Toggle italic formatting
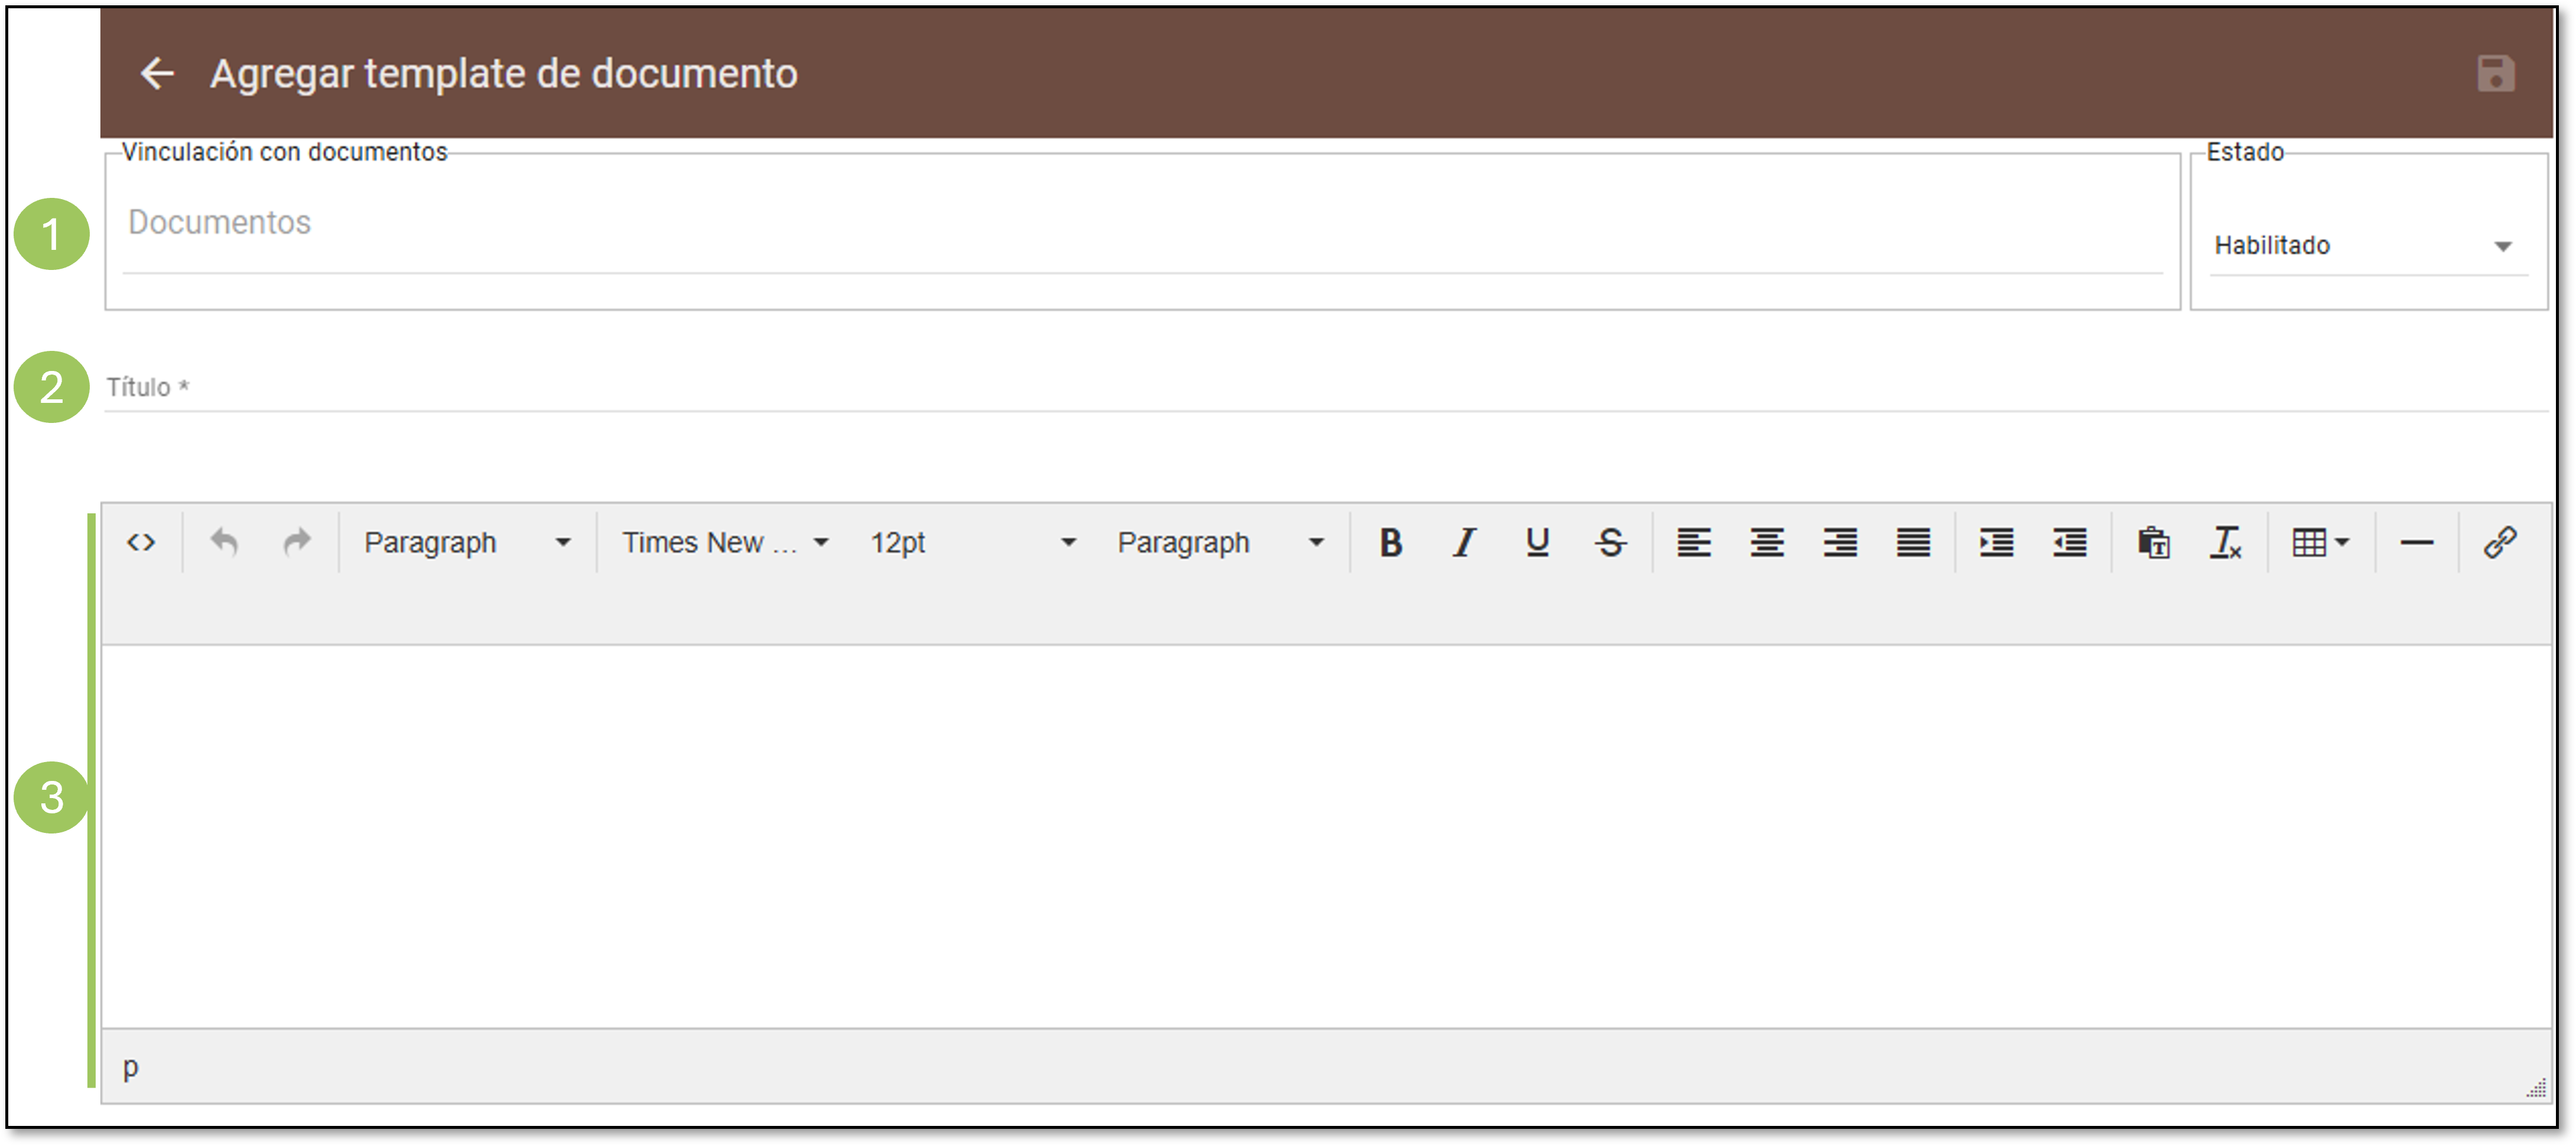This screenshot has height=1146, width=2576. coord(1462,543)
